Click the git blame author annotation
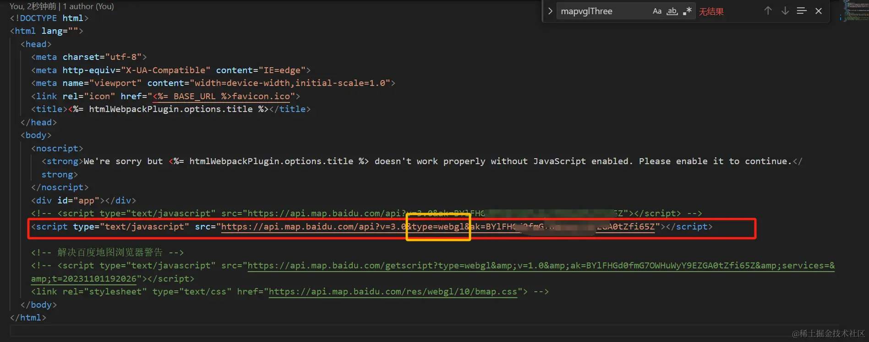 pyautogui.click(x=62, y=6)
